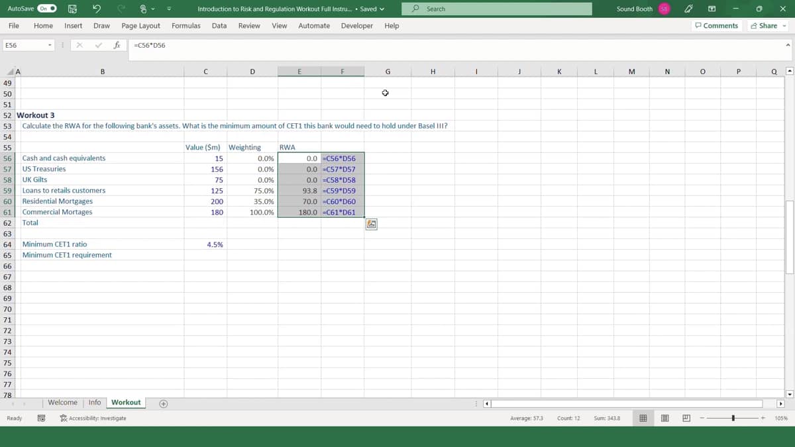795x447 pixels.
Task: Select column C header
Action: [205, 72]
